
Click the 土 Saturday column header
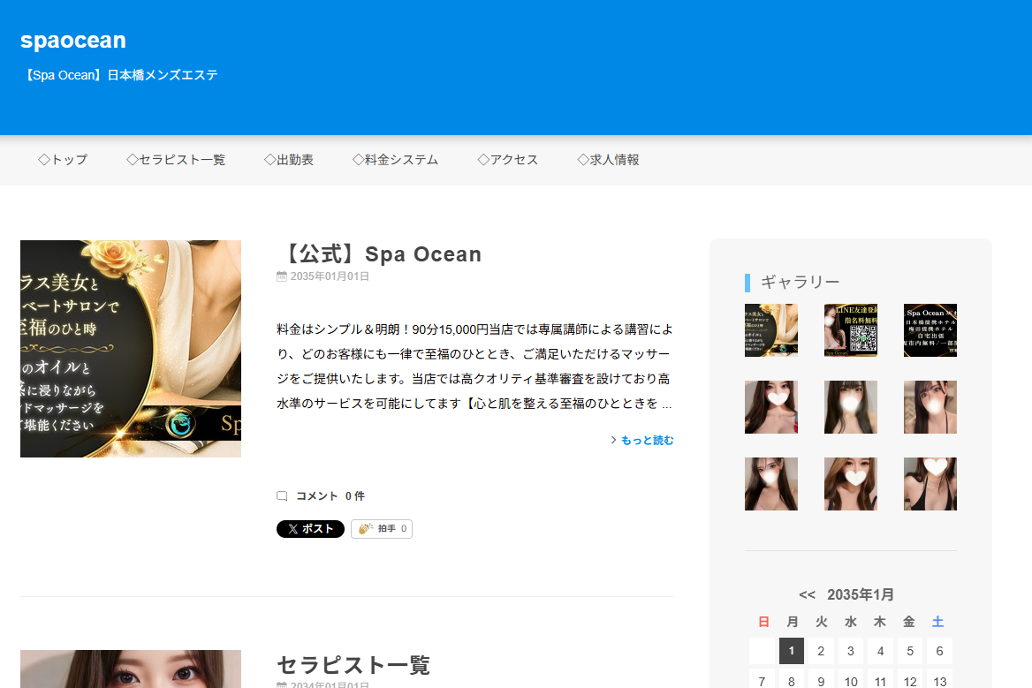[x=937, y=623]
